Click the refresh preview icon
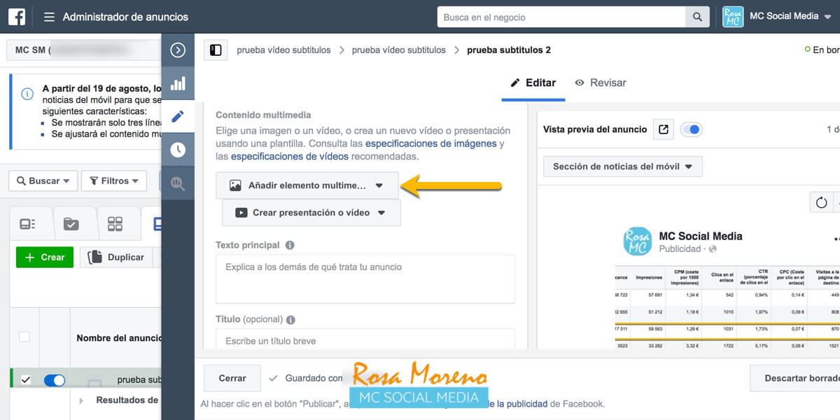The height and width of the screenshot is (420, 840). [x=821, y=203]
